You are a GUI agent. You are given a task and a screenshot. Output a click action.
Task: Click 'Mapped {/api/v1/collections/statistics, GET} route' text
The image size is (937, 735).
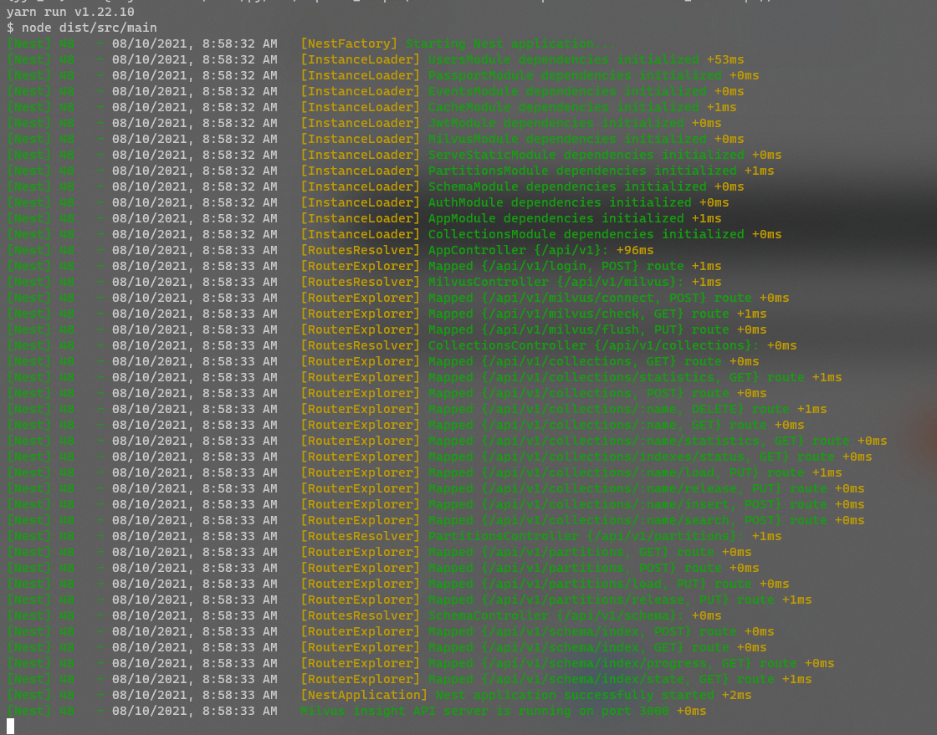click(x=616, y=377)
